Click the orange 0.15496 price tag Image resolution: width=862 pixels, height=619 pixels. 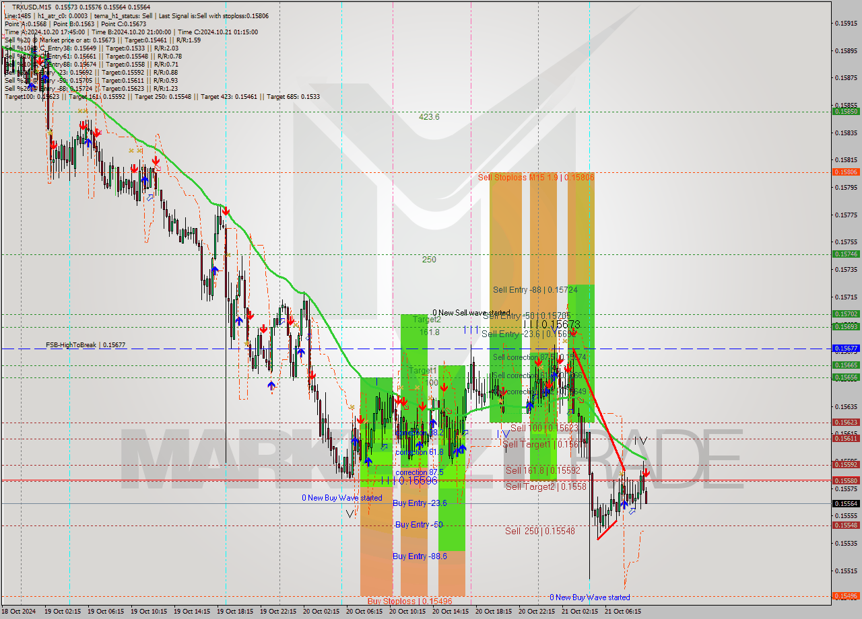[x=847, y=596]
